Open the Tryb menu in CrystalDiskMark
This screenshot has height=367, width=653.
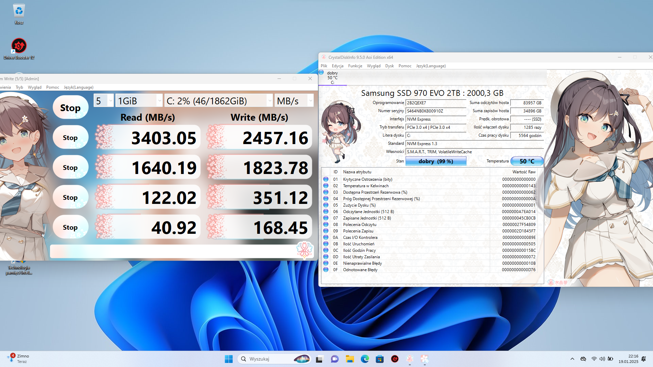tap(19, 87)
